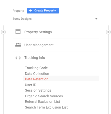Click the Create Property button
Screen dimensions: 111x114
point(43,10)
